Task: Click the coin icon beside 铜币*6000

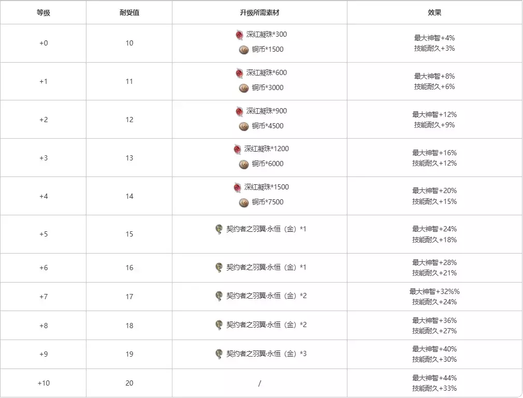Action: coord(244,164)
